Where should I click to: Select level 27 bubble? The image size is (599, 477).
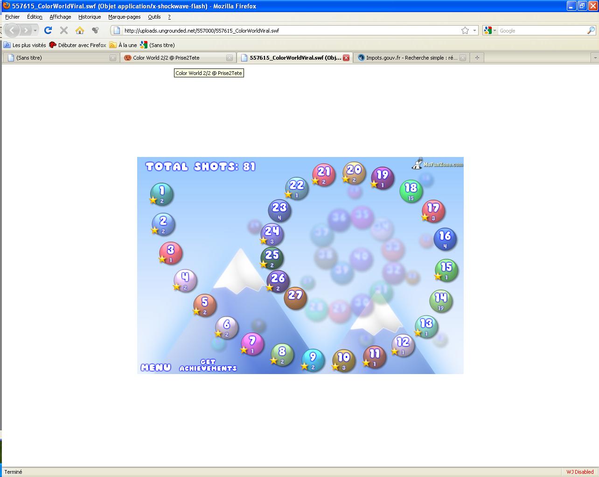[295, 298]
